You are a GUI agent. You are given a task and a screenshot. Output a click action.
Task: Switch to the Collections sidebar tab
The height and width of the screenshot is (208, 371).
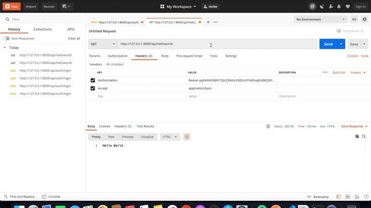(x=42, y=29)
